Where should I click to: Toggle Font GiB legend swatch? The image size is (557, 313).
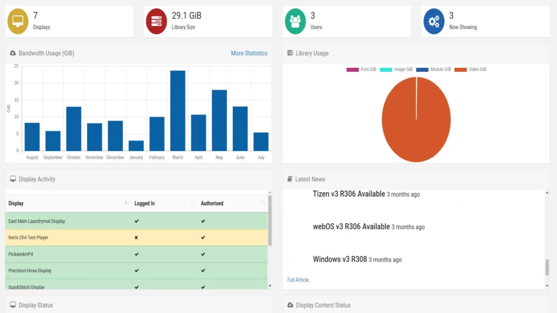click(x=352, y=70)
